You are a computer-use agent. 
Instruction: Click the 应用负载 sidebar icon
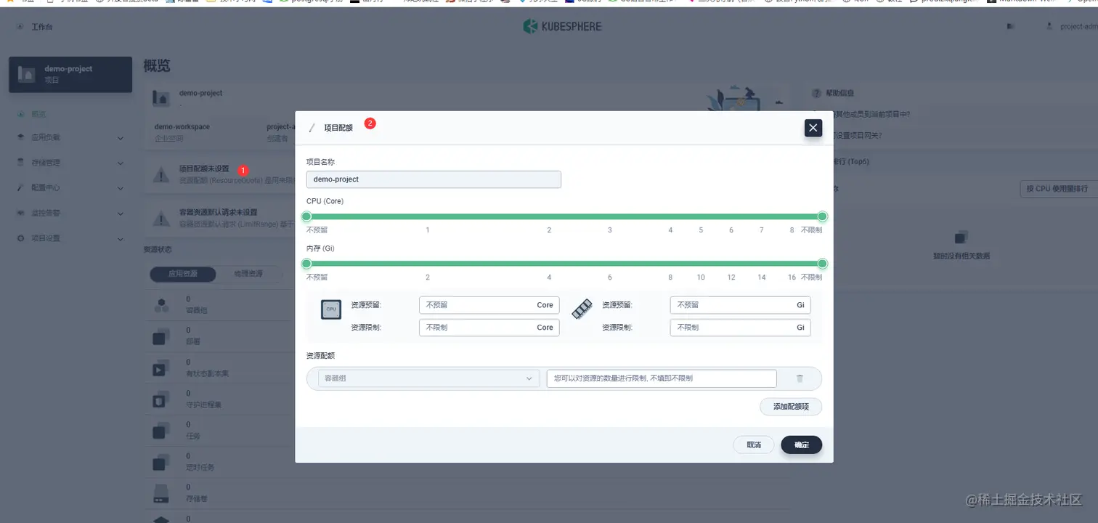(21, 137)
